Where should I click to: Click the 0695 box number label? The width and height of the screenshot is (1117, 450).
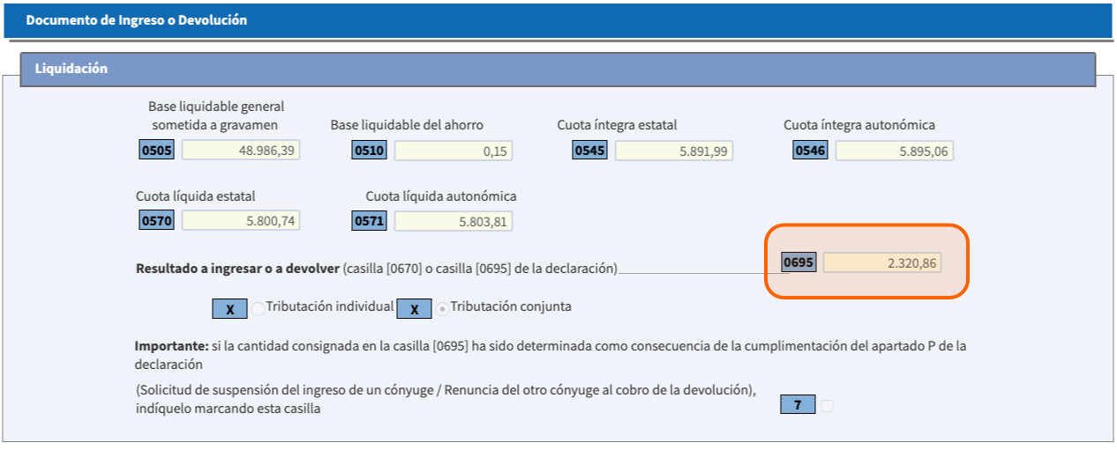799,262
